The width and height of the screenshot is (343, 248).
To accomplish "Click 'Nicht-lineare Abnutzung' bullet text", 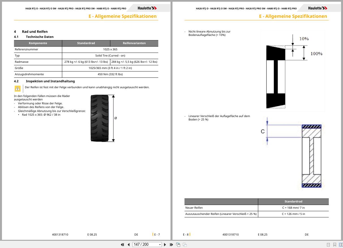I will tap(209, 33).
